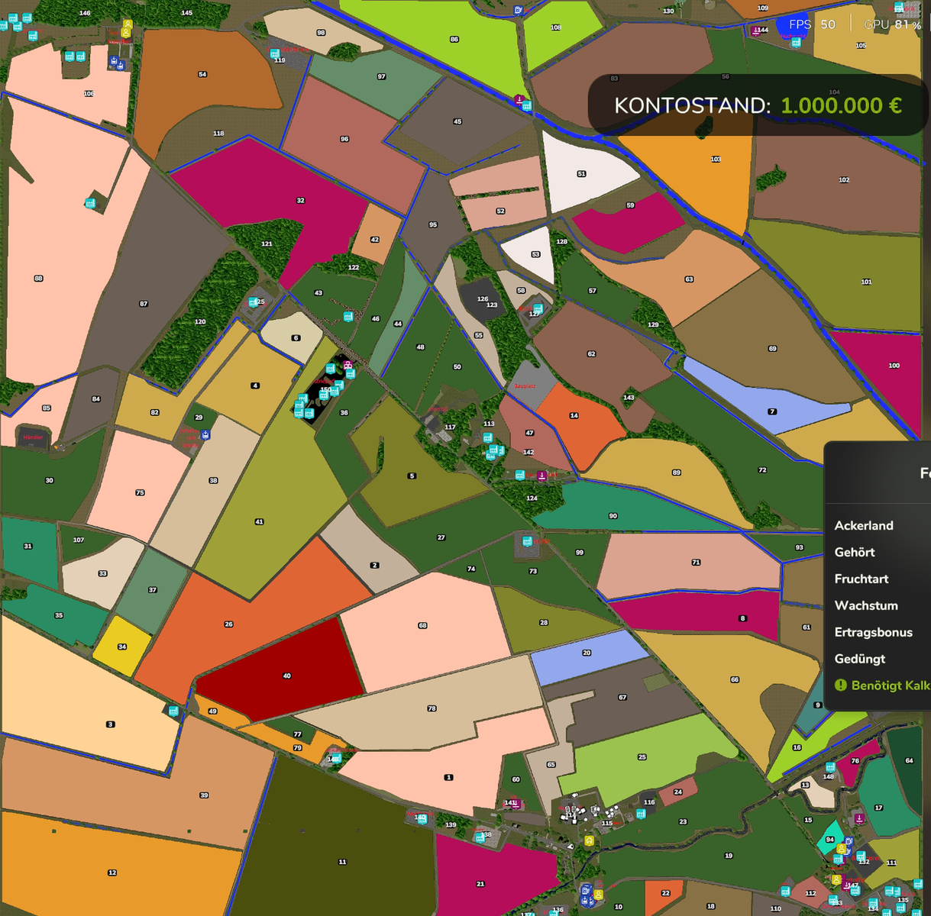This screenshot has width=931, height=916.
Task: Click the magenta field number 32 label
Action: click(300, 201)
